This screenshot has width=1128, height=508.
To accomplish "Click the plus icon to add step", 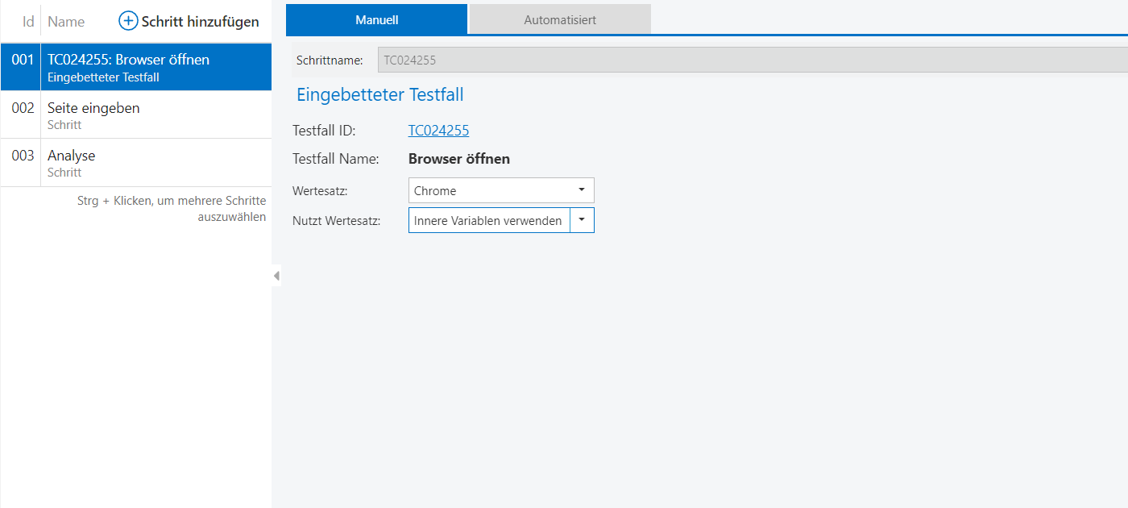I will tap(128, 22).
